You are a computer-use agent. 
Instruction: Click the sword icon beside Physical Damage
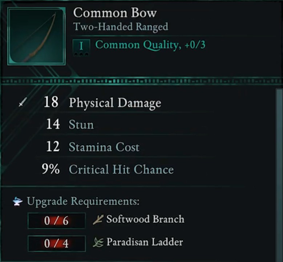coord(23,102)
